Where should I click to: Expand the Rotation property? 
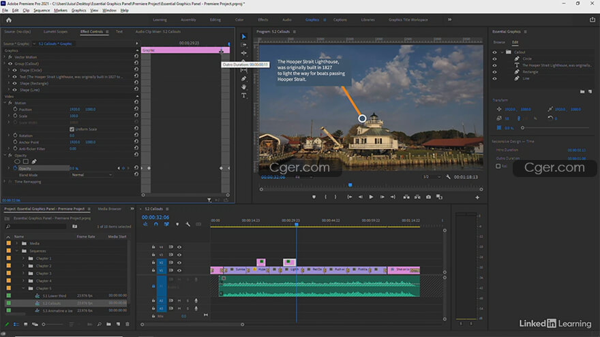pos(9,135)
